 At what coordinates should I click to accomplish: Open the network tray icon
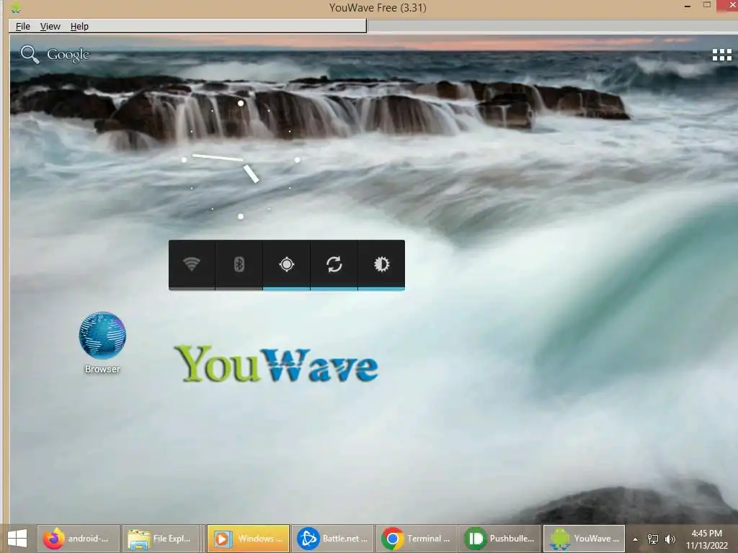[x=653, y=539]
